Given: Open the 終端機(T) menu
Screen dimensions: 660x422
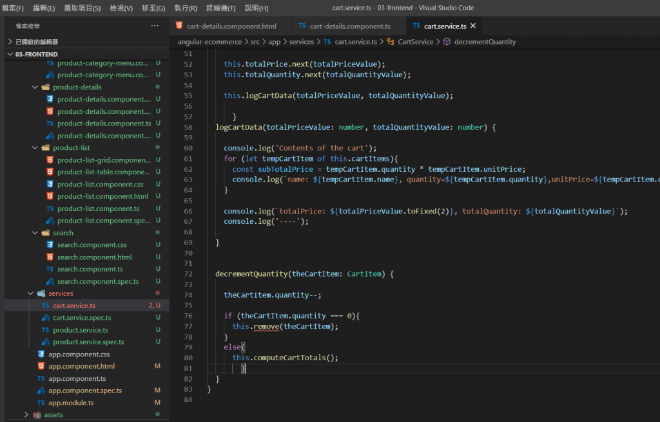Looking at the screenshot, I should tap(220, 8).
